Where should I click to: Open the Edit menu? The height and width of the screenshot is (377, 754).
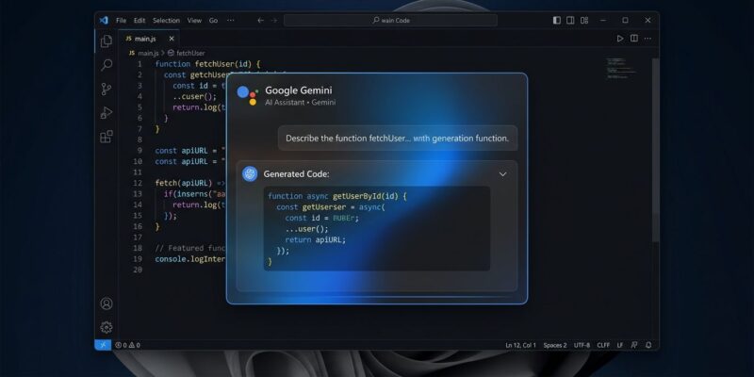[x=139, y=20]
